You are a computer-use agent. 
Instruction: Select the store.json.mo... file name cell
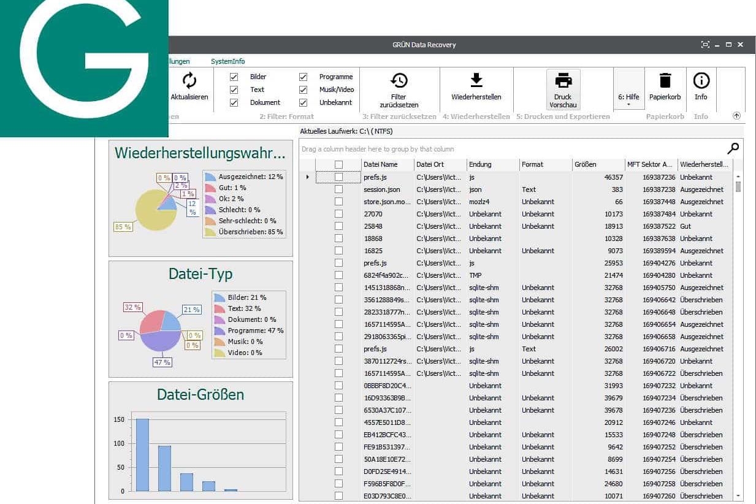pos(388,202)
